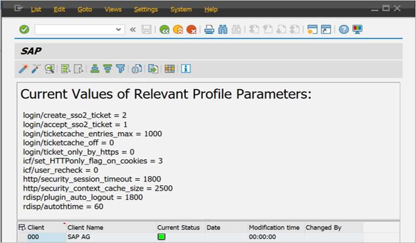This screenshot has height=243, width=416.
Task: Click the table select-all corner icon
Action: [x=22, y=227]
